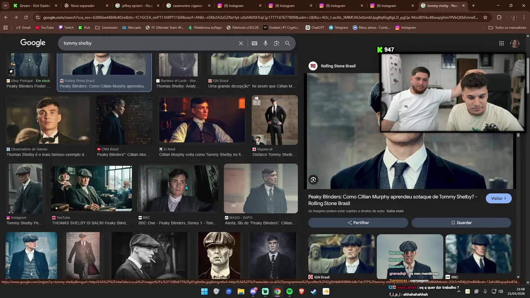Open the Google account profile picture
Image resolution: width=530 pixels, height=298 pixels.
click(515, 43)
